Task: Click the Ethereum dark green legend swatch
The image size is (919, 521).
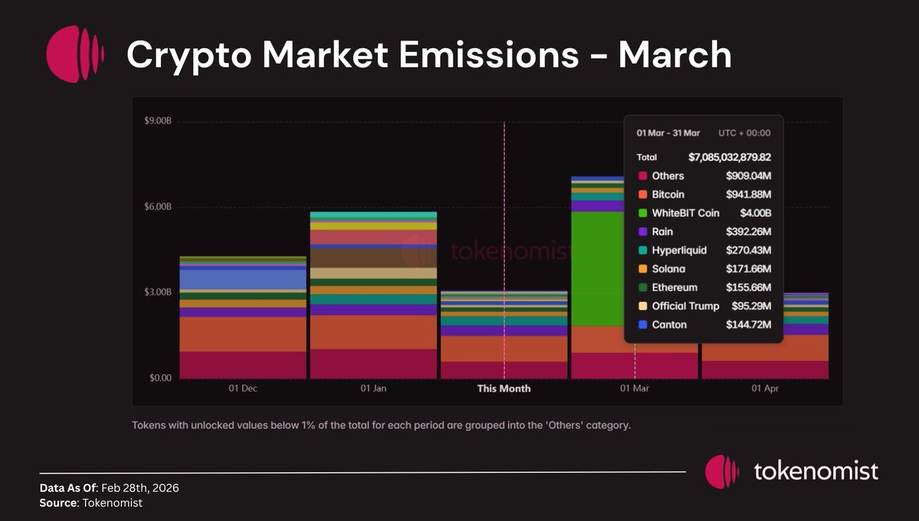Action: pyautogui.click(x=642, y=287)
